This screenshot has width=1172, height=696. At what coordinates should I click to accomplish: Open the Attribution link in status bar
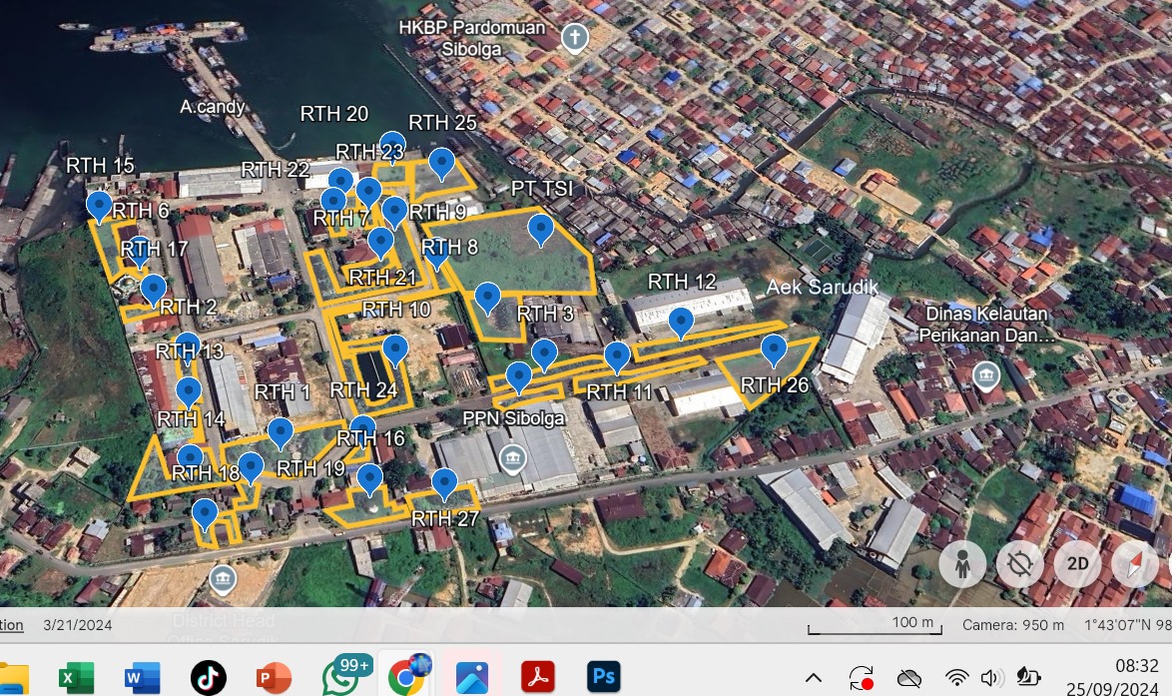(x=11, y=625)
